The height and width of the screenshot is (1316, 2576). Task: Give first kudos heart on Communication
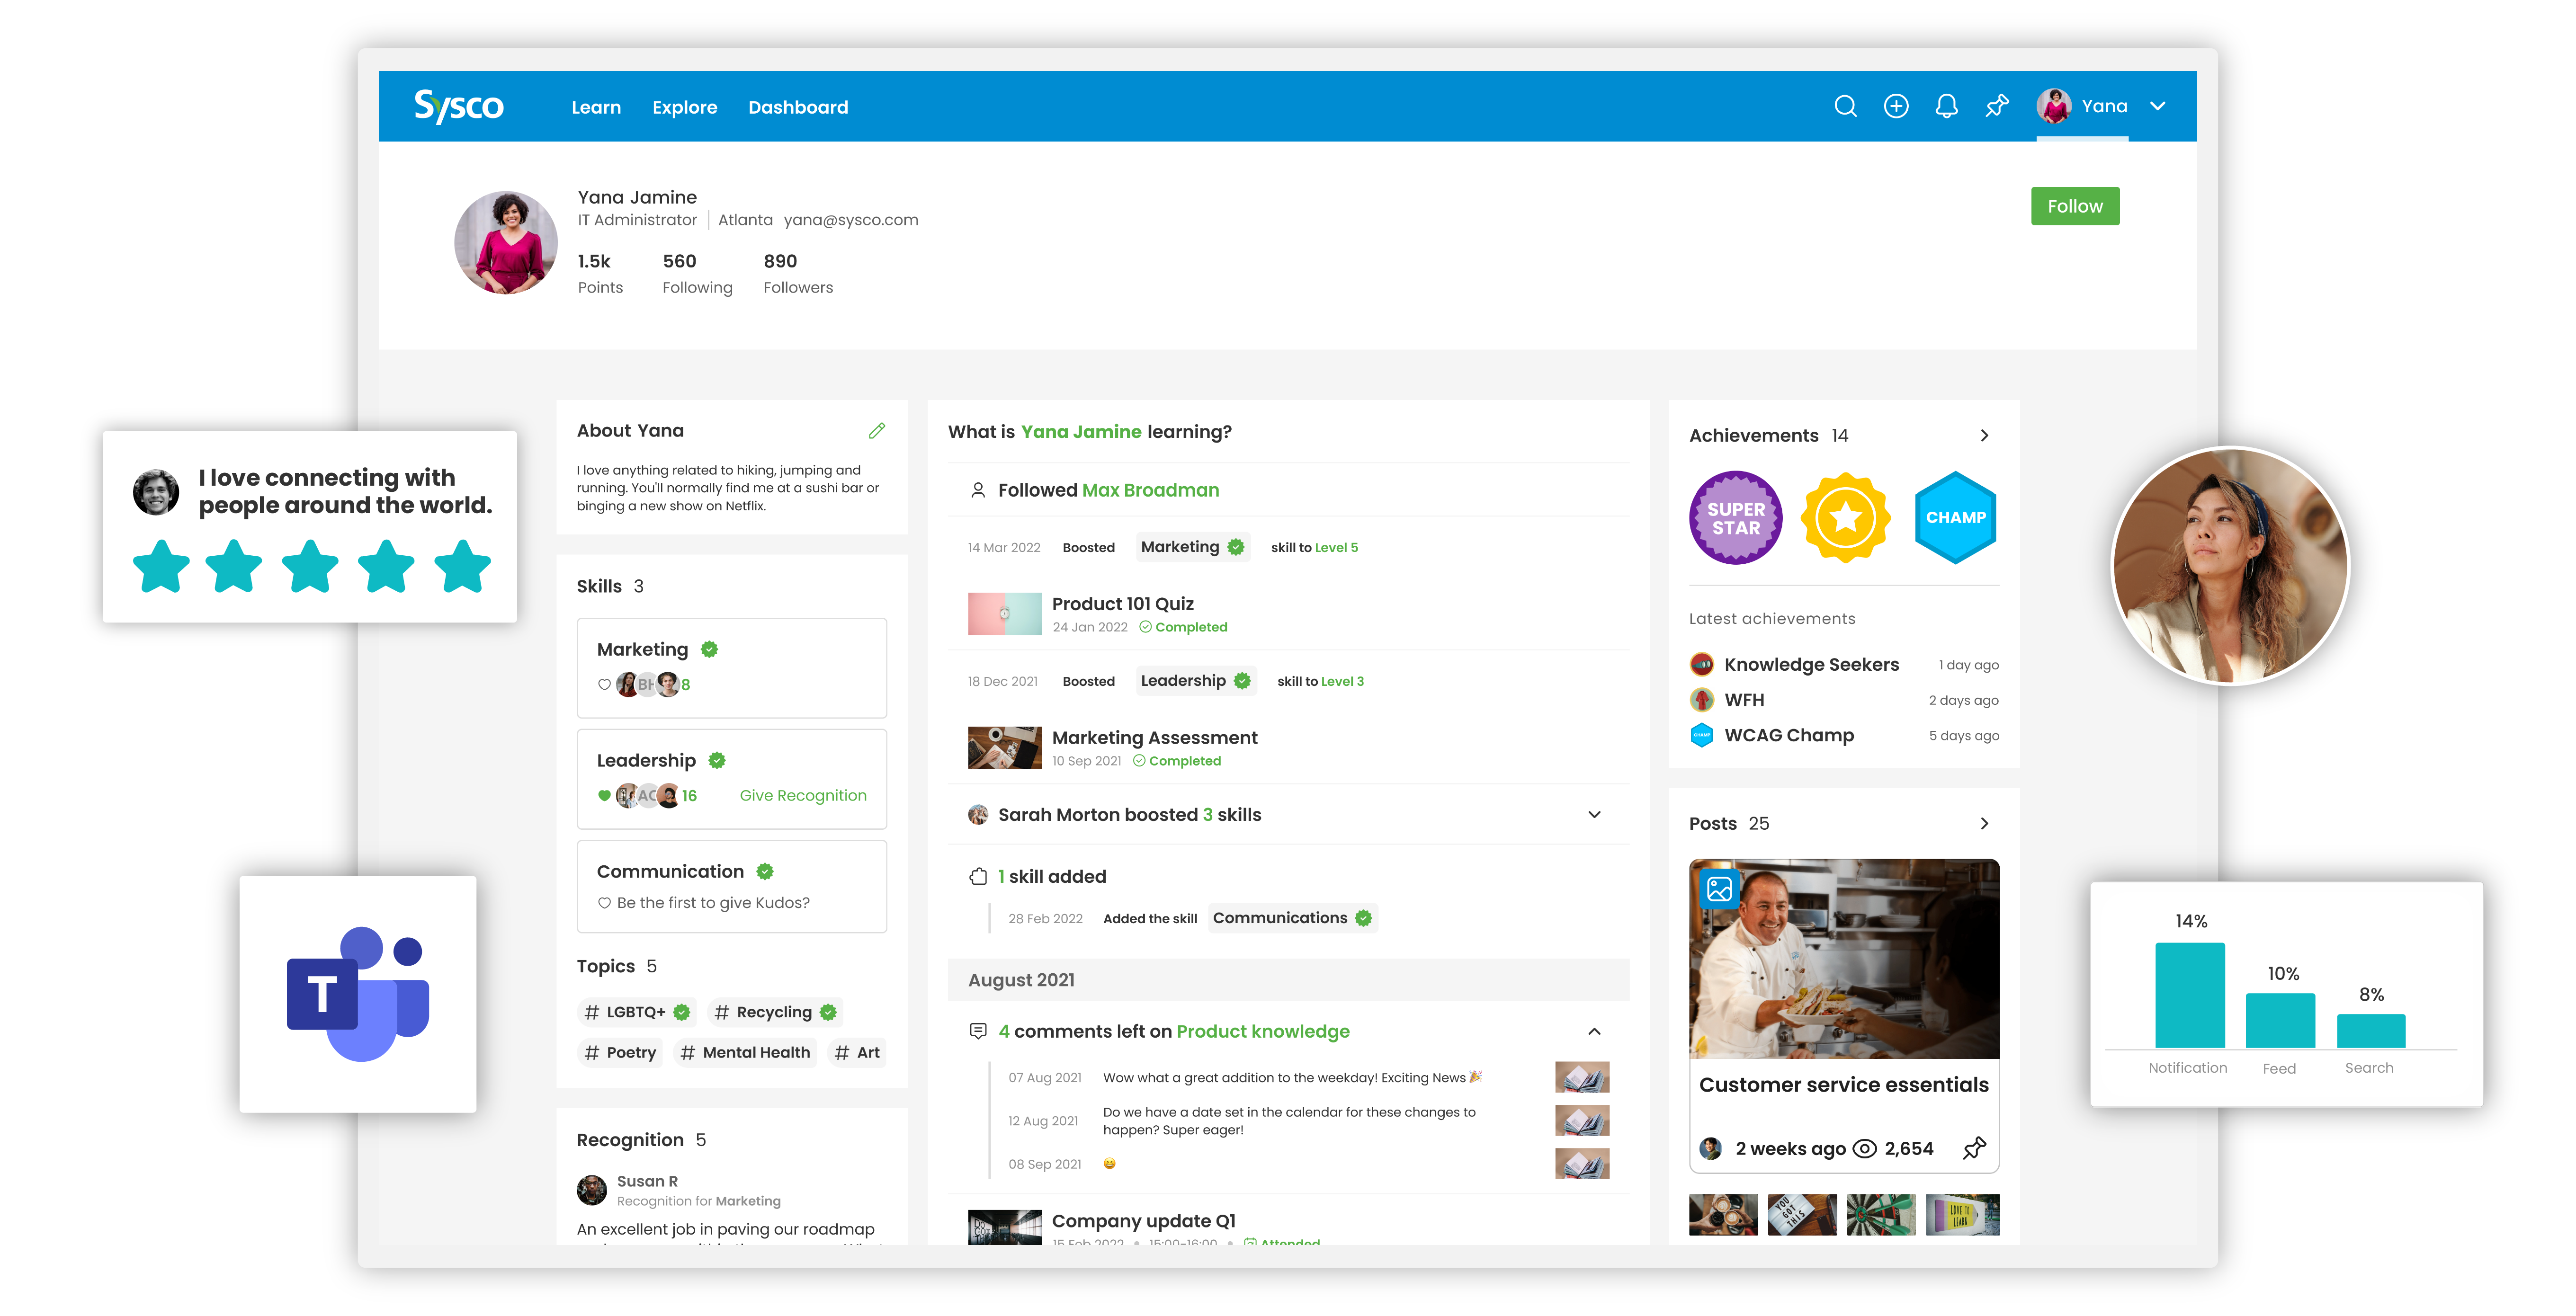(604, 903)
